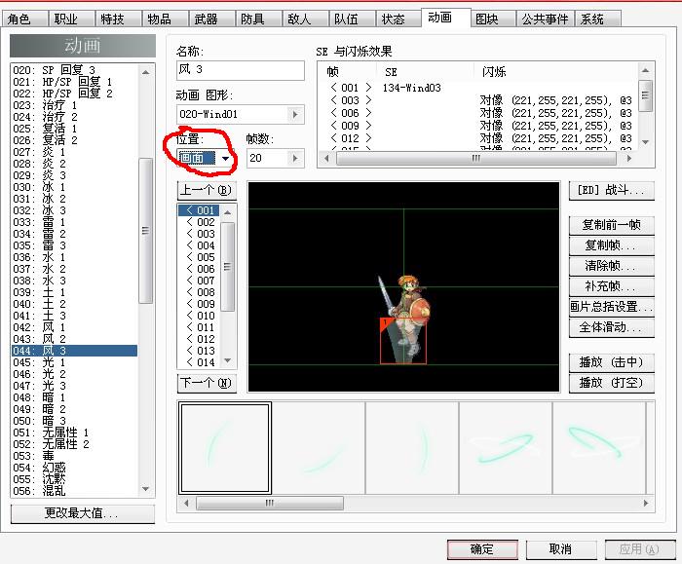Select frame 005 in the frame list
The image size is (682, 564).
click(199, 257)
